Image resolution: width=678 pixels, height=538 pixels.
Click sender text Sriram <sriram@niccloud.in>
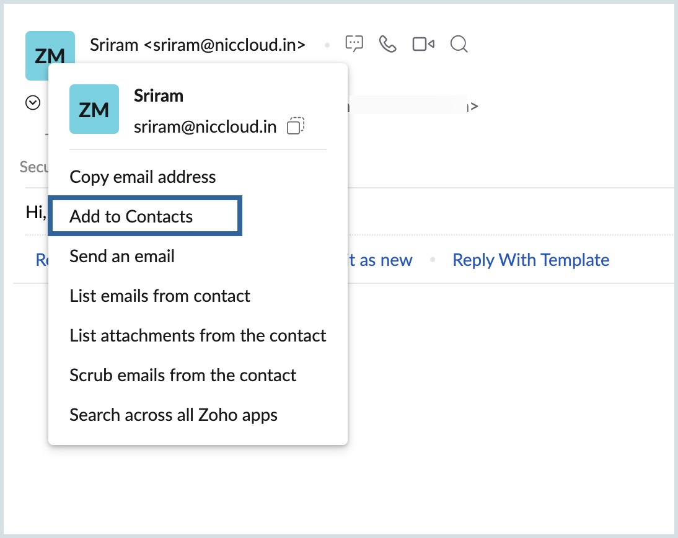point(198,45)
